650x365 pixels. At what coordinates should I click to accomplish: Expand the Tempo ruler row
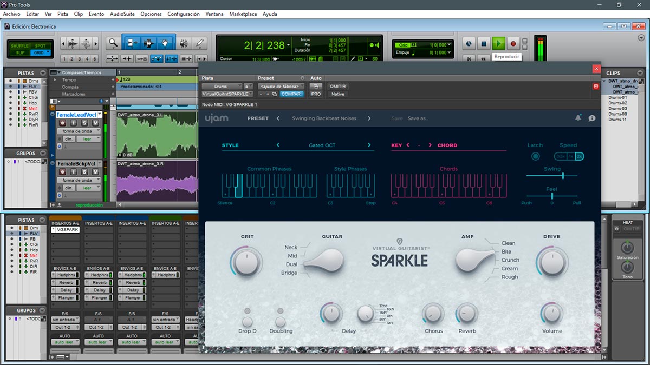55,79
